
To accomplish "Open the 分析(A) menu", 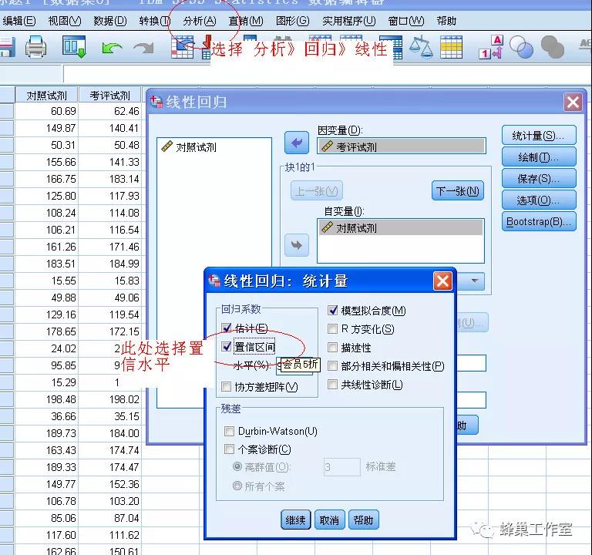I will pyautogui.click(x=199, y=21).
